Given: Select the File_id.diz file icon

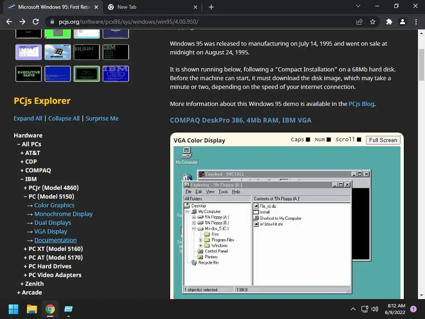Looking at the screenshot, I should (x=256, y=206).
